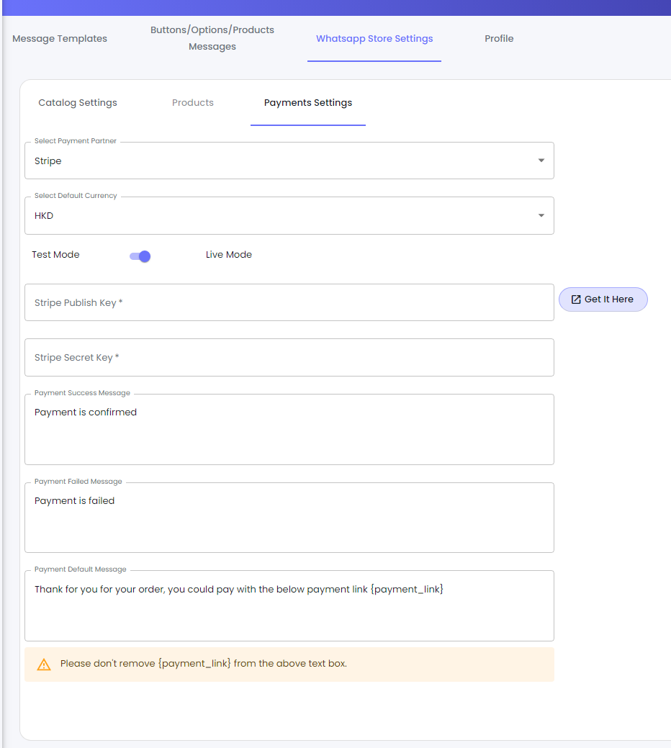This screenshot has height=748, width=671.
Task: Click inside the Payment Success Message box
Action: (x=289, y=429)
